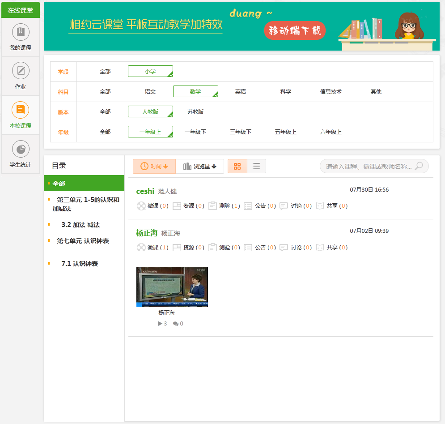Click the 在线课堂 header tab
This screenshot has width=445, height=424.
21,10
